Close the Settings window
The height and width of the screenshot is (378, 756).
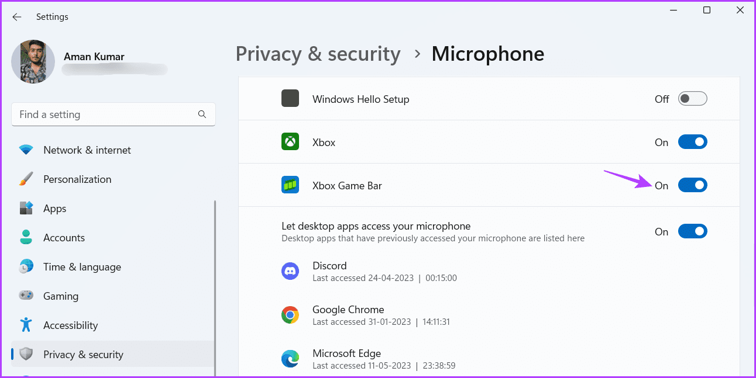click(x=740, y=11)
